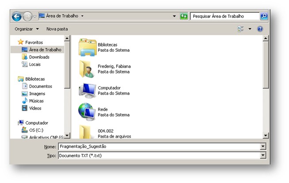Click the Locais icon in sidebar

pyautogui.click(x=24, y=64)
